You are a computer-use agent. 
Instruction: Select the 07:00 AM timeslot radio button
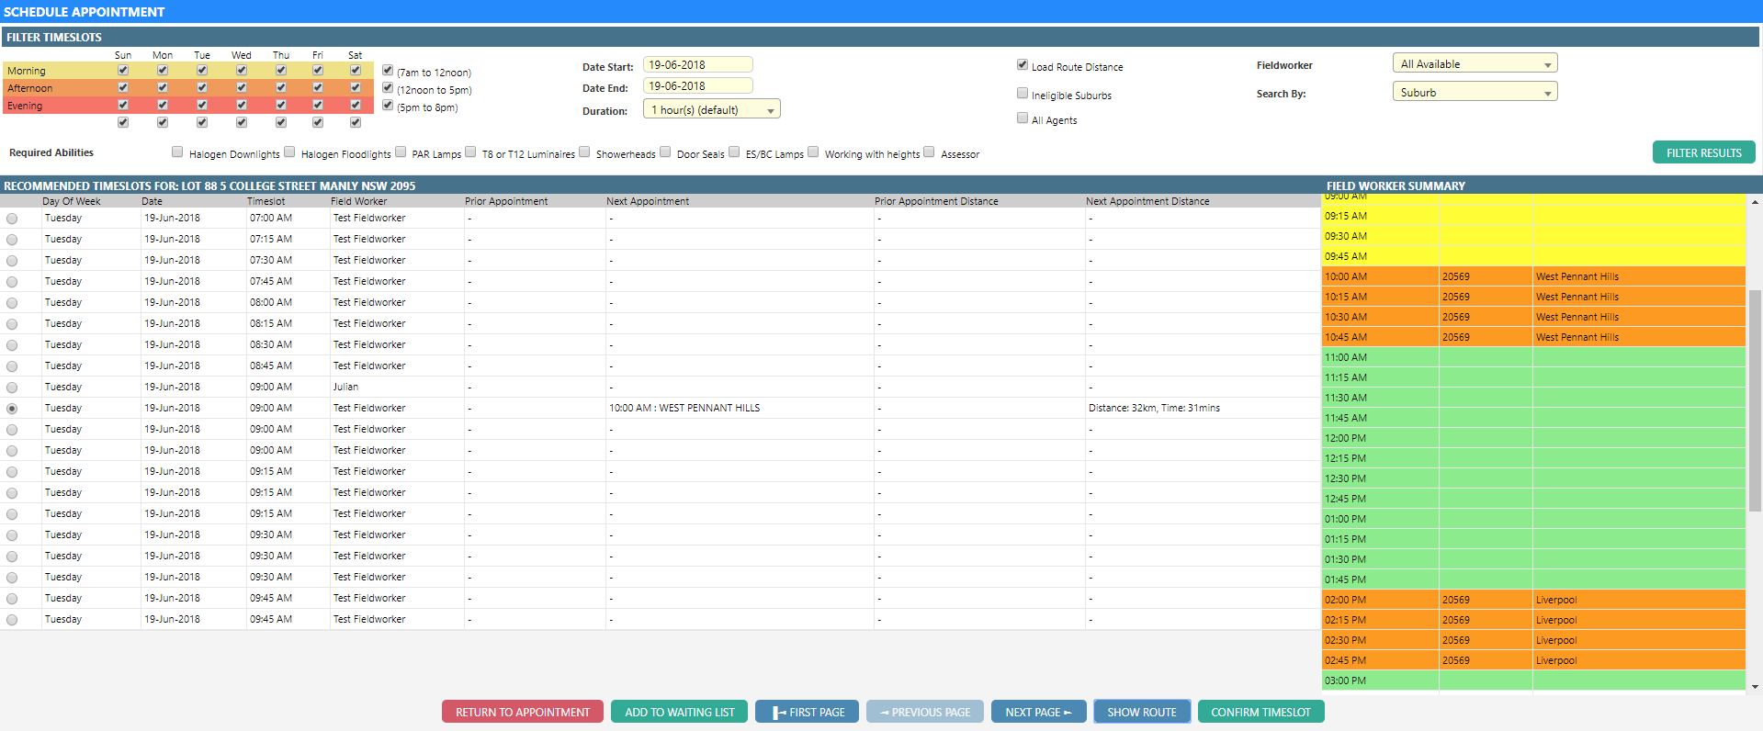(x=12, y=219)
